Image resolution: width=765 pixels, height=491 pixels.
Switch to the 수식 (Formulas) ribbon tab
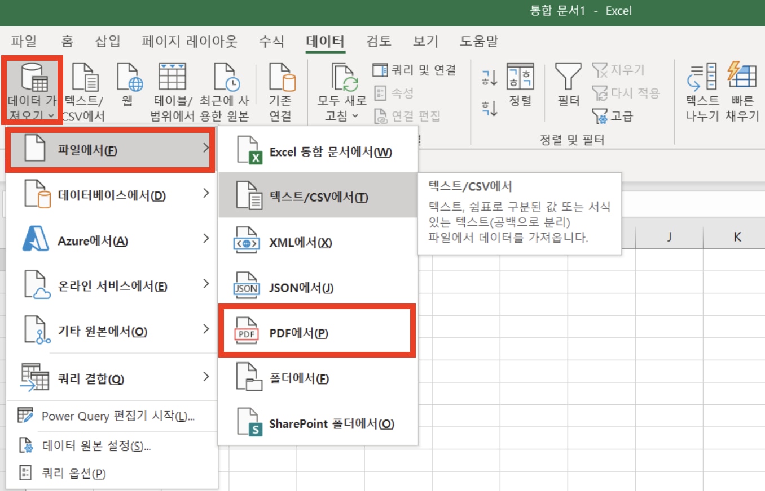(271, 41)
